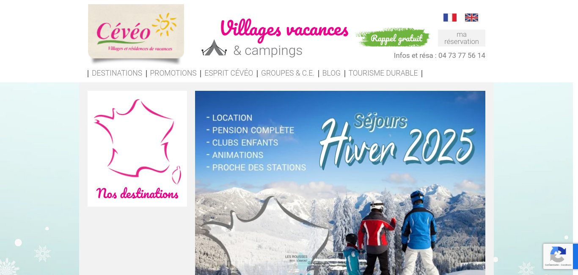
Task: Open ma réservation button
Action: tap(462, 38)
